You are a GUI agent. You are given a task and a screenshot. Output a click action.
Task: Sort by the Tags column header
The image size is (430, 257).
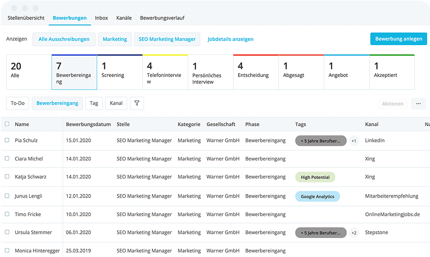click(x=301, y=124)
